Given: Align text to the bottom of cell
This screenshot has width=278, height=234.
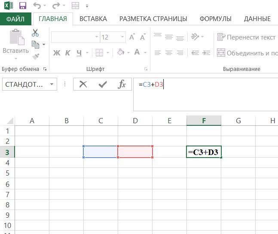Looking at the screenshot, I should (180, 38).
